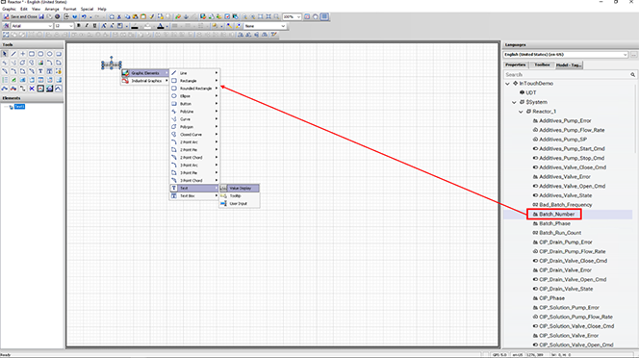Click the blue floppy disk Save icon

click(x=41, y=16)
